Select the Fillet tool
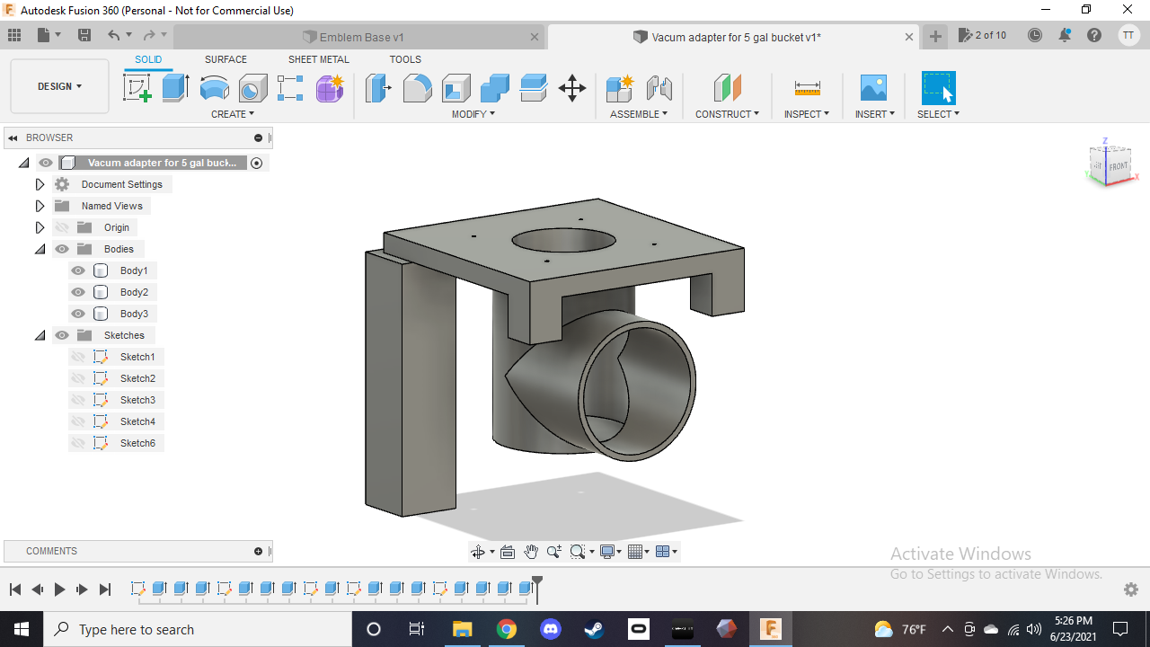 [x=417, y=88]
